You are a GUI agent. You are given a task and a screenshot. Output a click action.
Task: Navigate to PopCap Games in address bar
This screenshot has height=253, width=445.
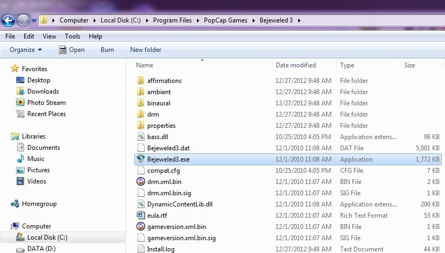tap(225, 20)
